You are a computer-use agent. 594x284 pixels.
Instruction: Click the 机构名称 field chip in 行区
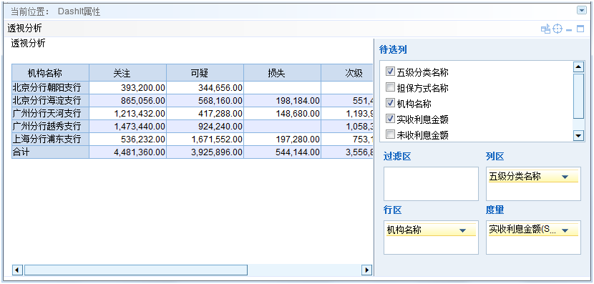(431, 230)
